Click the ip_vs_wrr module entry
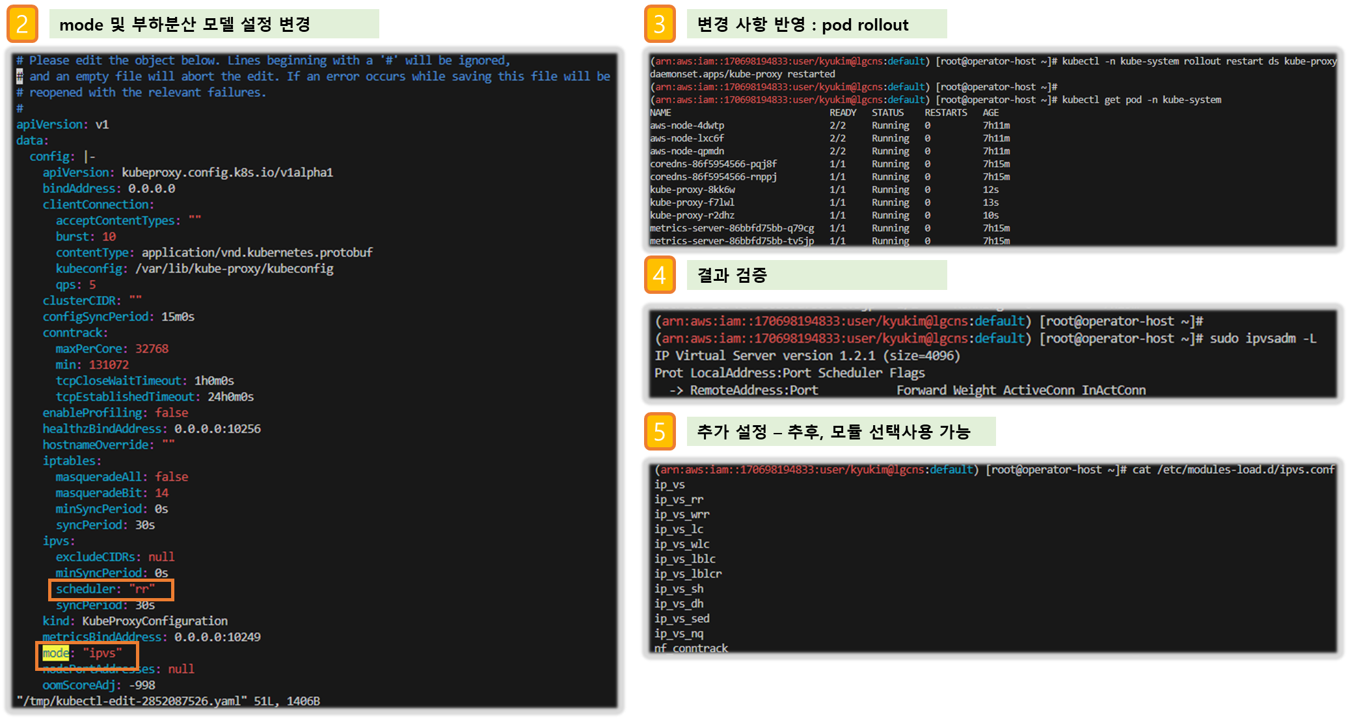Screen dimensions: 1348x719 [x=682, y=514]
